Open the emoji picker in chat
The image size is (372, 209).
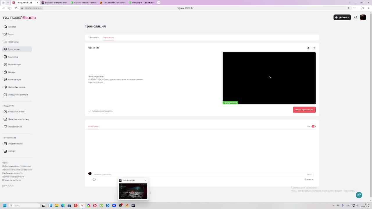(94, 179)
